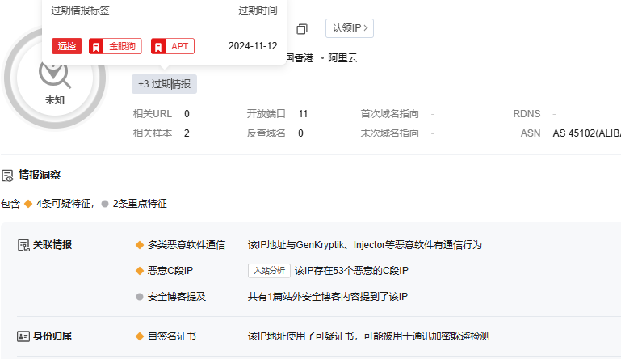This screenshot has height=359, width=621.
Task: Click the orange diamond beside 自签名证书
Action: [x=140, y=336]
